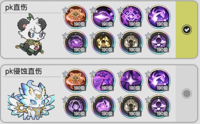Select the orange fist skill in pk直伤 preset
This screenshot has width=200, height=124.
coord(76,17)
